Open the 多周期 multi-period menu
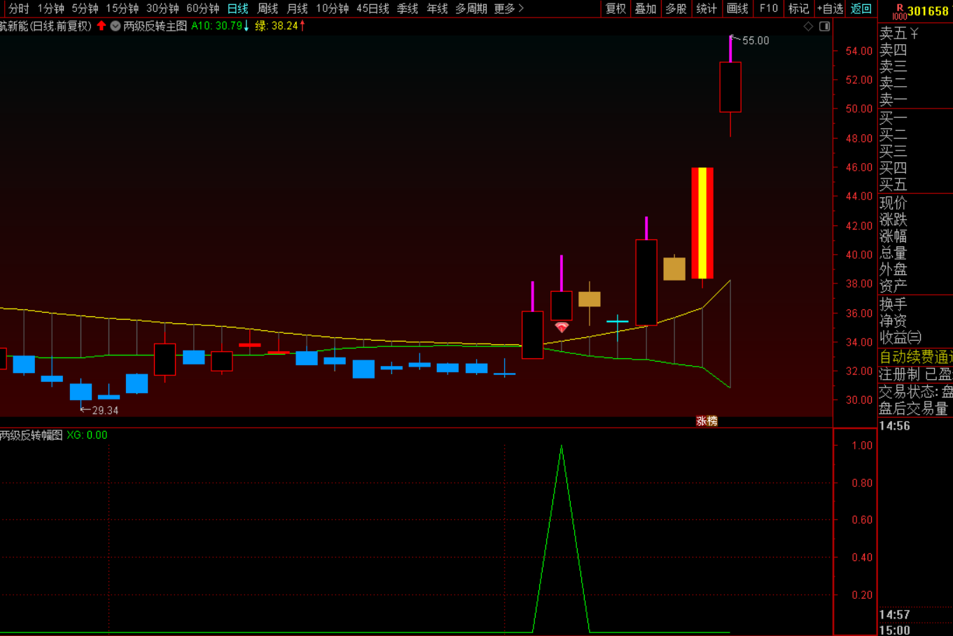Viewport: 953px width, 636px height. [471, 8]
